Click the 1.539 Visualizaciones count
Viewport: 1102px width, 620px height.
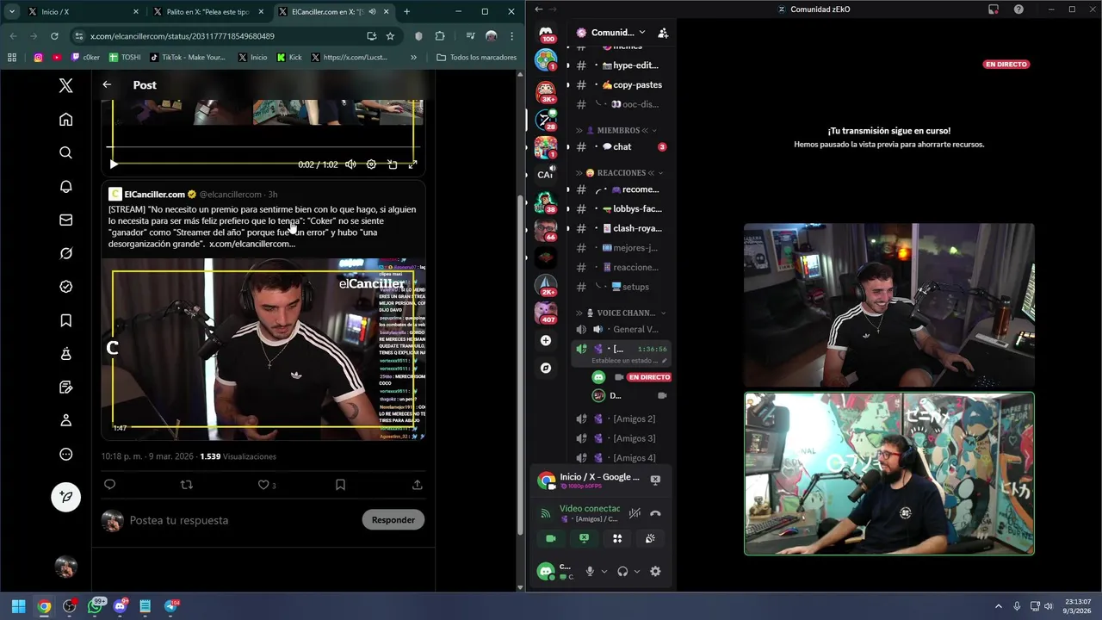tap(238, 456)
